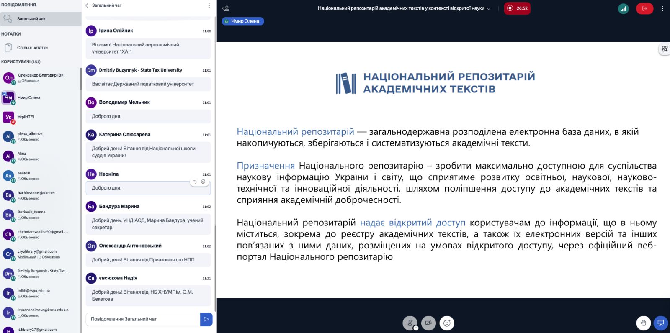The image size is (670, 333).
Task: Open the main options three-dot menu
Action: [x=662, y=8]
